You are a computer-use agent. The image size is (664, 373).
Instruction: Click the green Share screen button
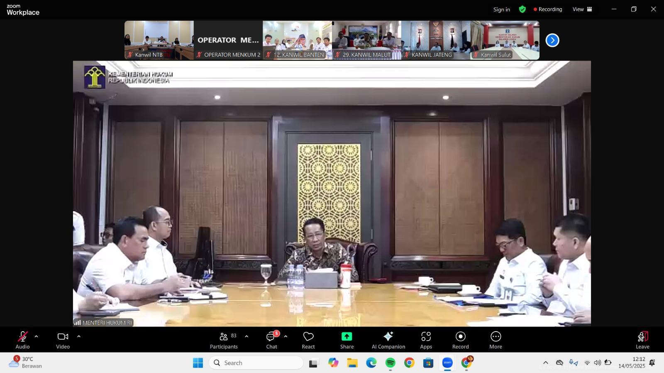(x=347, y=340)
